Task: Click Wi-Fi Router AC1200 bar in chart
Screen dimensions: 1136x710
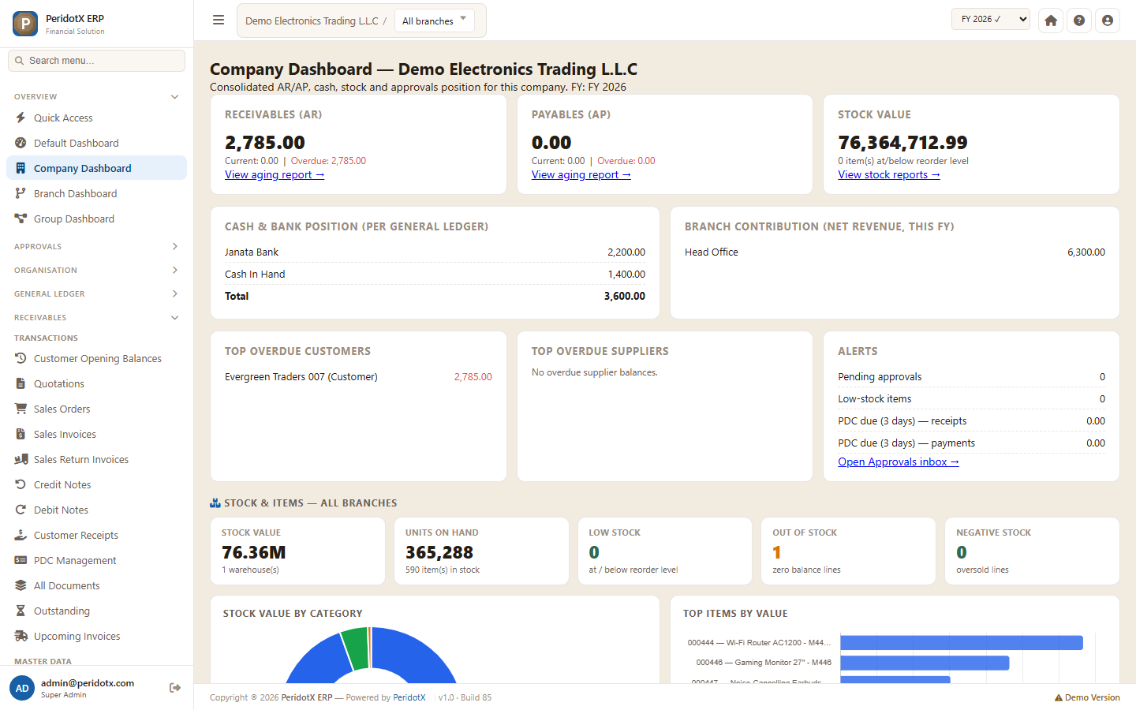Action: click(x=962, y=643)
